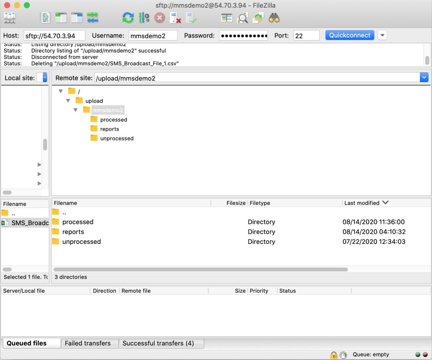Select mmsdemo2 folder in remote tree
The width and height of the screenshot is (432, 360).
108,110
